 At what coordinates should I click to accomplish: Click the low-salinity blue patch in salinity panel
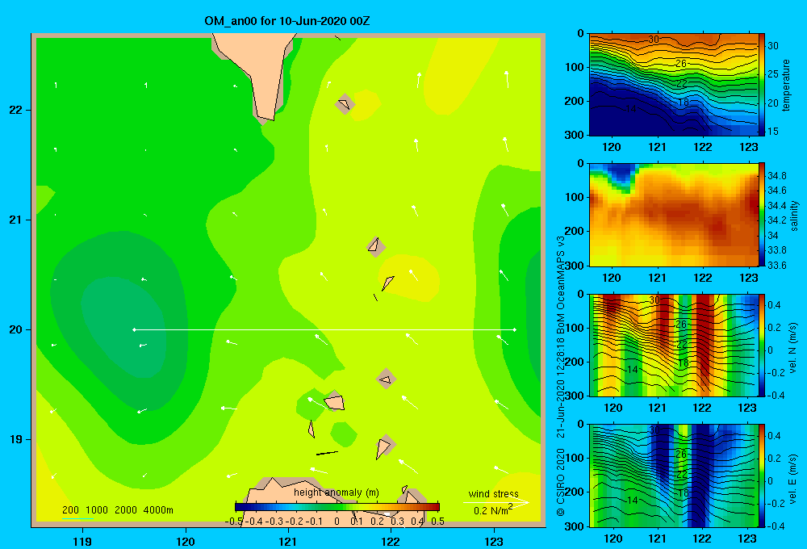(x=621, y=174)
